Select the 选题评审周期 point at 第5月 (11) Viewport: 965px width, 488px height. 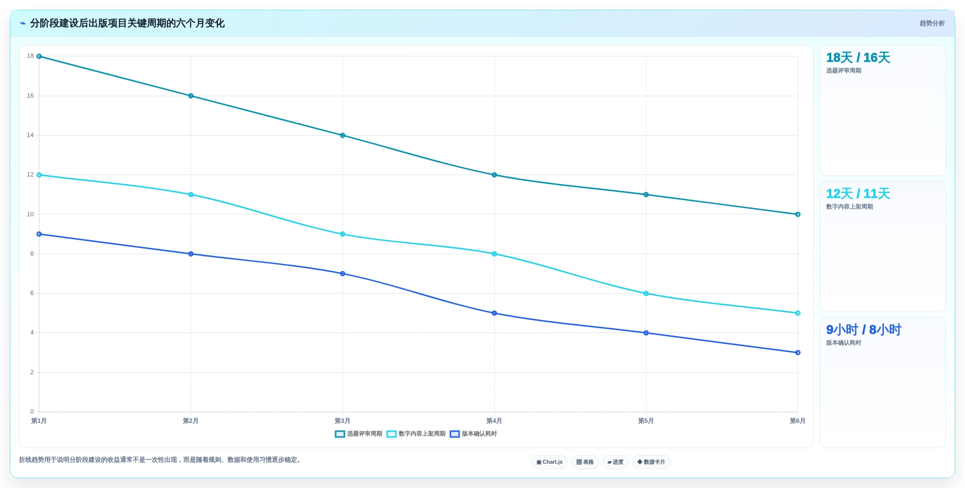tap(646, 194)
